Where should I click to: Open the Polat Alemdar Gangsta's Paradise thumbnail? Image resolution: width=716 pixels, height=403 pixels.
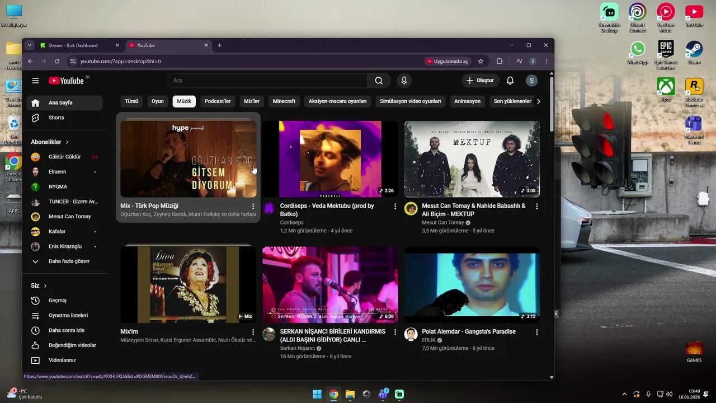472,284
